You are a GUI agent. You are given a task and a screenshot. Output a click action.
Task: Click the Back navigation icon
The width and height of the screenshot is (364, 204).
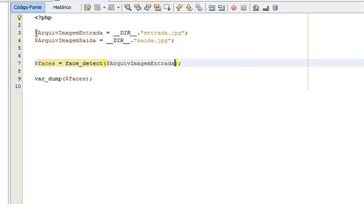pyautogui.click(x=97, y=7)
